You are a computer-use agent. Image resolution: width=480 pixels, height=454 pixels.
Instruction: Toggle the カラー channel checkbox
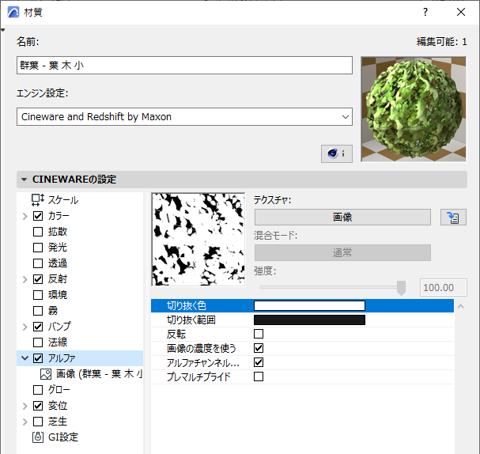(38, 216)
